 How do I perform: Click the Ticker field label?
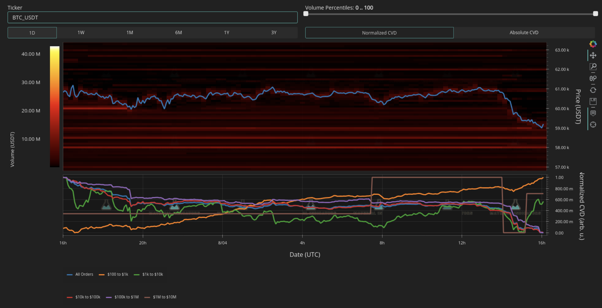(x=15, y=8)
